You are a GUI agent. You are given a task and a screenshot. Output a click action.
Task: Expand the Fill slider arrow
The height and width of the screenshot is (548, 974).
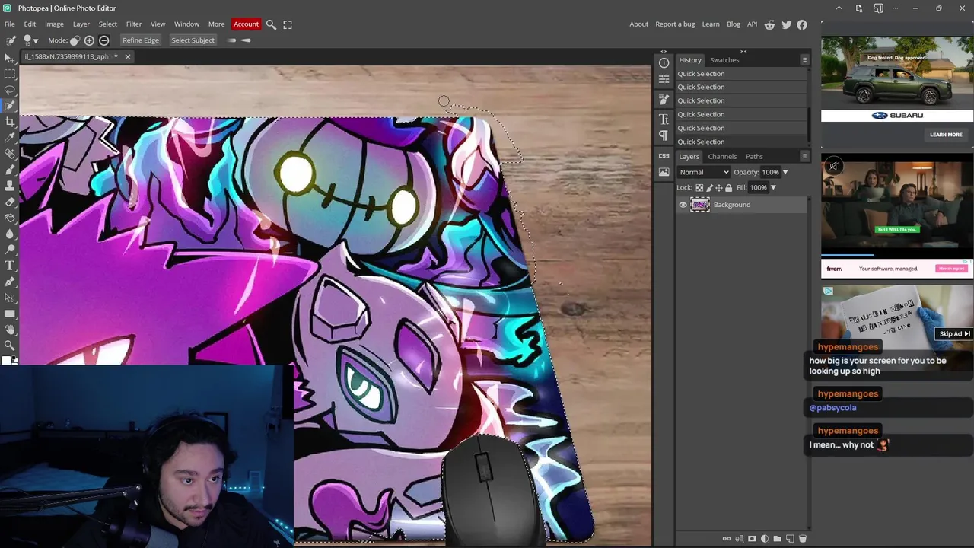pyautogui.click(x=773, y=188)
